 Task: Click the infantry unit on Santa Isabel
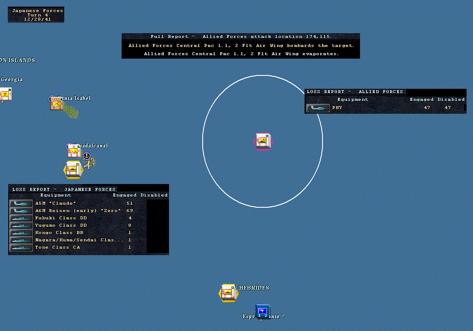(x=56, y=103)
